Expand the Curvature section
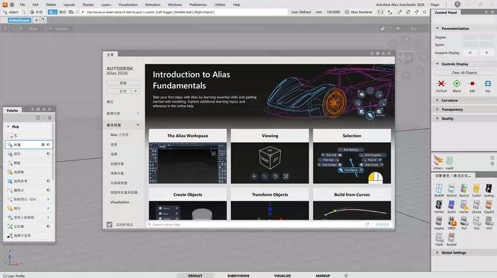Image resolution: width=497 pixels, height=278 pixels. (449, 100)
